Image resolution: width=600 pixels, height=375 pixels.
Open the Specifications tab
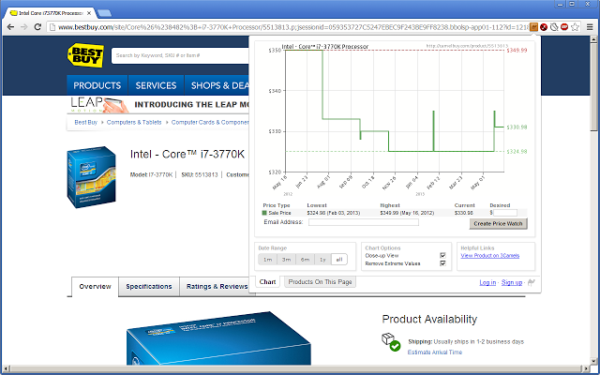pos(149,287)
